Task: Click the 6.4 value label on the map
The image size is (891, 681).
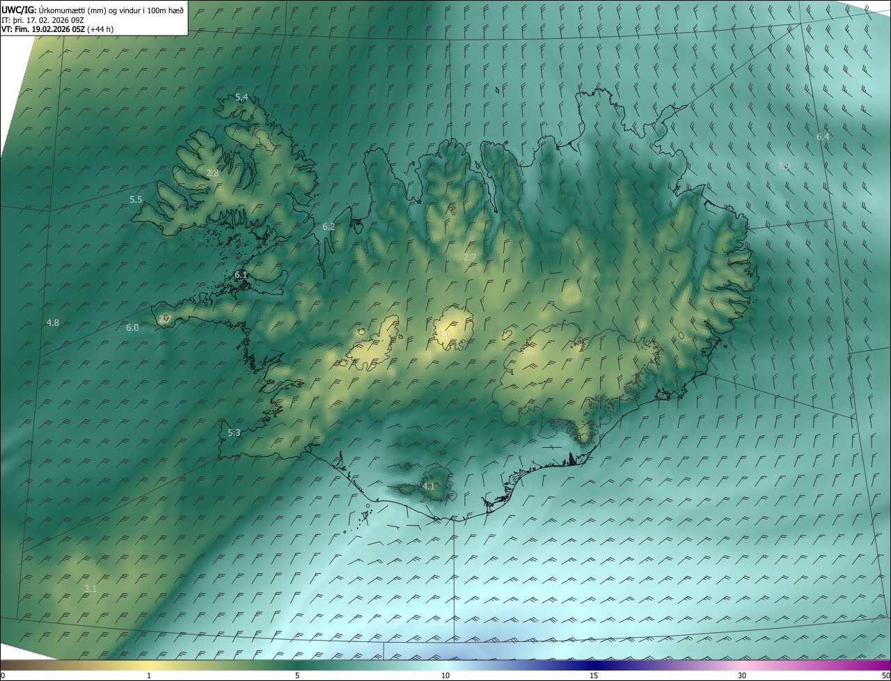Action: (823, 137)
